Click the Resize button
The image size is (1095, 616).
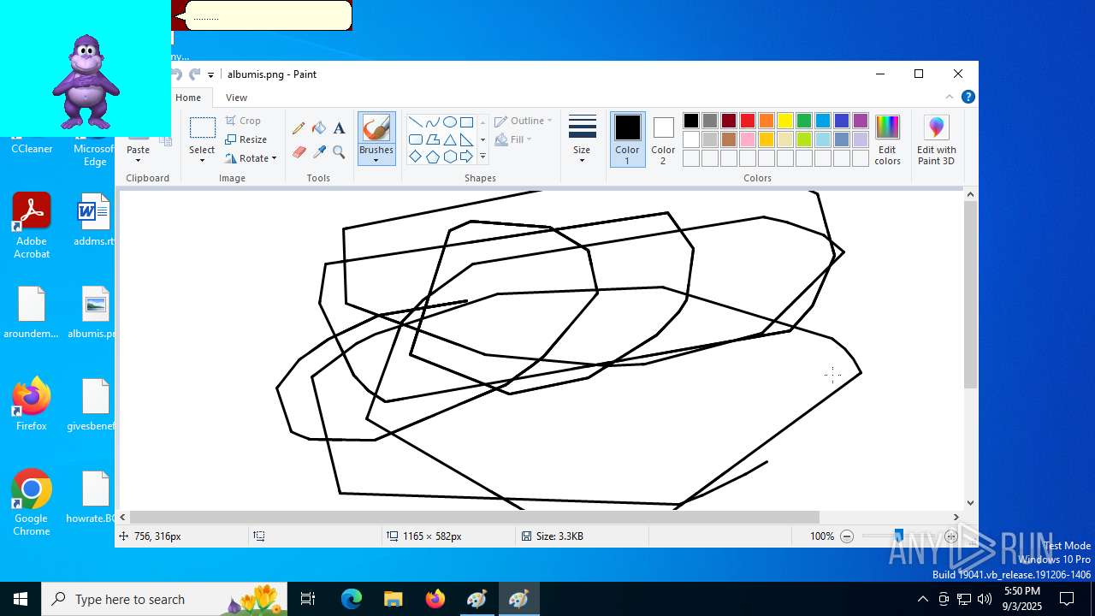246,139
